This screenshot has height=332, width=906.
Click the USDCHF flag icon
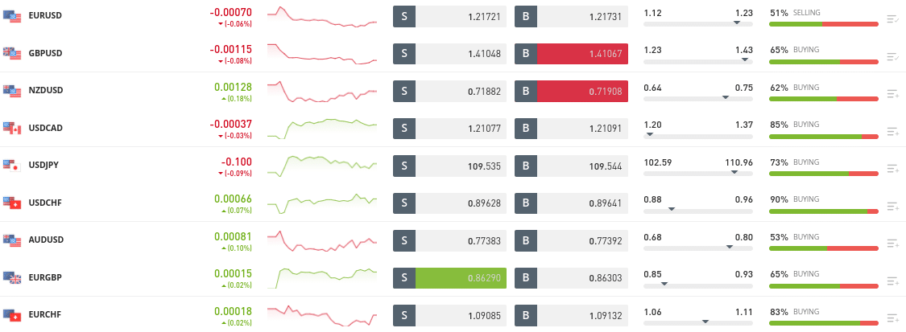12,203
